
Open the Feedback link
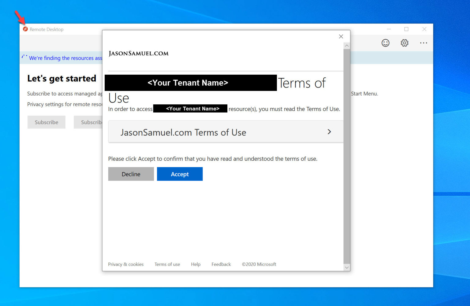[221, 264]
